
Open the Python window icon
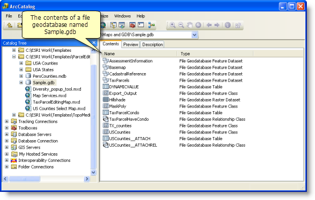141,25
